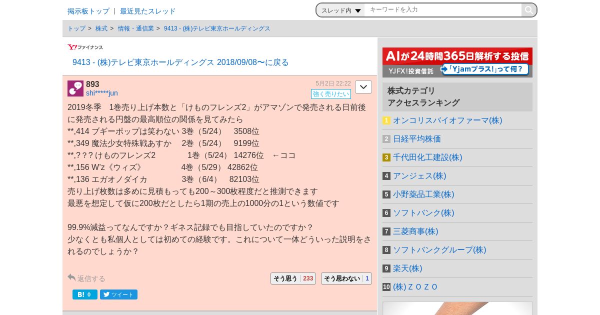The image size is (600, 315).
Task: Share post via Twitter ツイート button
Action: 118,294
